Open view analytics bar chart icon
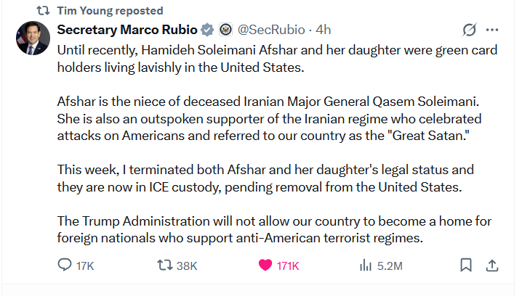Viewport: 522px width, 296px height. (365, 266)
